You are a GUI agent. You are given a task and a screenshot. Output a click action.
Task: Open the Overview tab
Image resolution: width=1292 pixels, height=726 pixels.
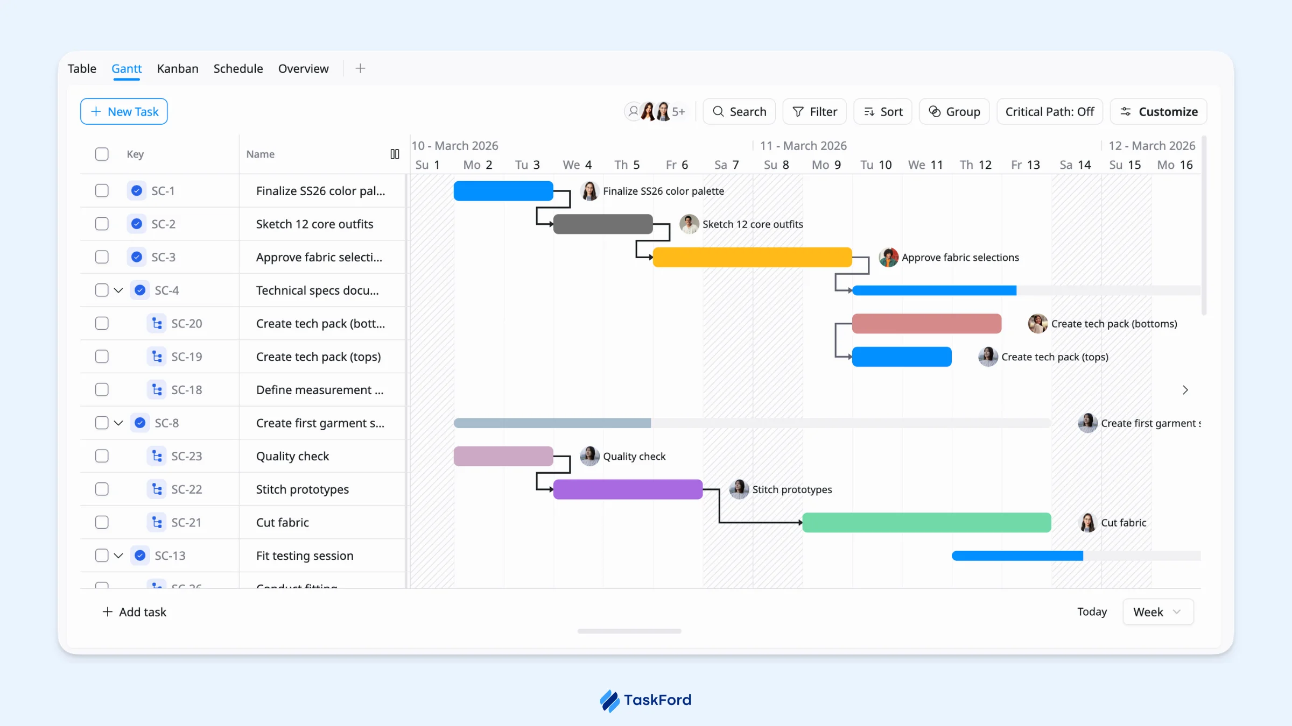click(x=303, y=69)
